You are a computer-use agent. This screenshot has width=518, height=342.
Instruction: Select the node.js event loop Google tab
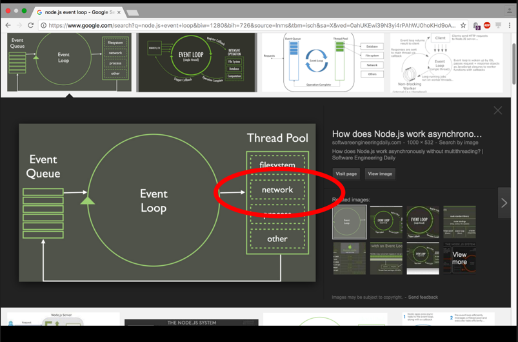click(79, 12)
